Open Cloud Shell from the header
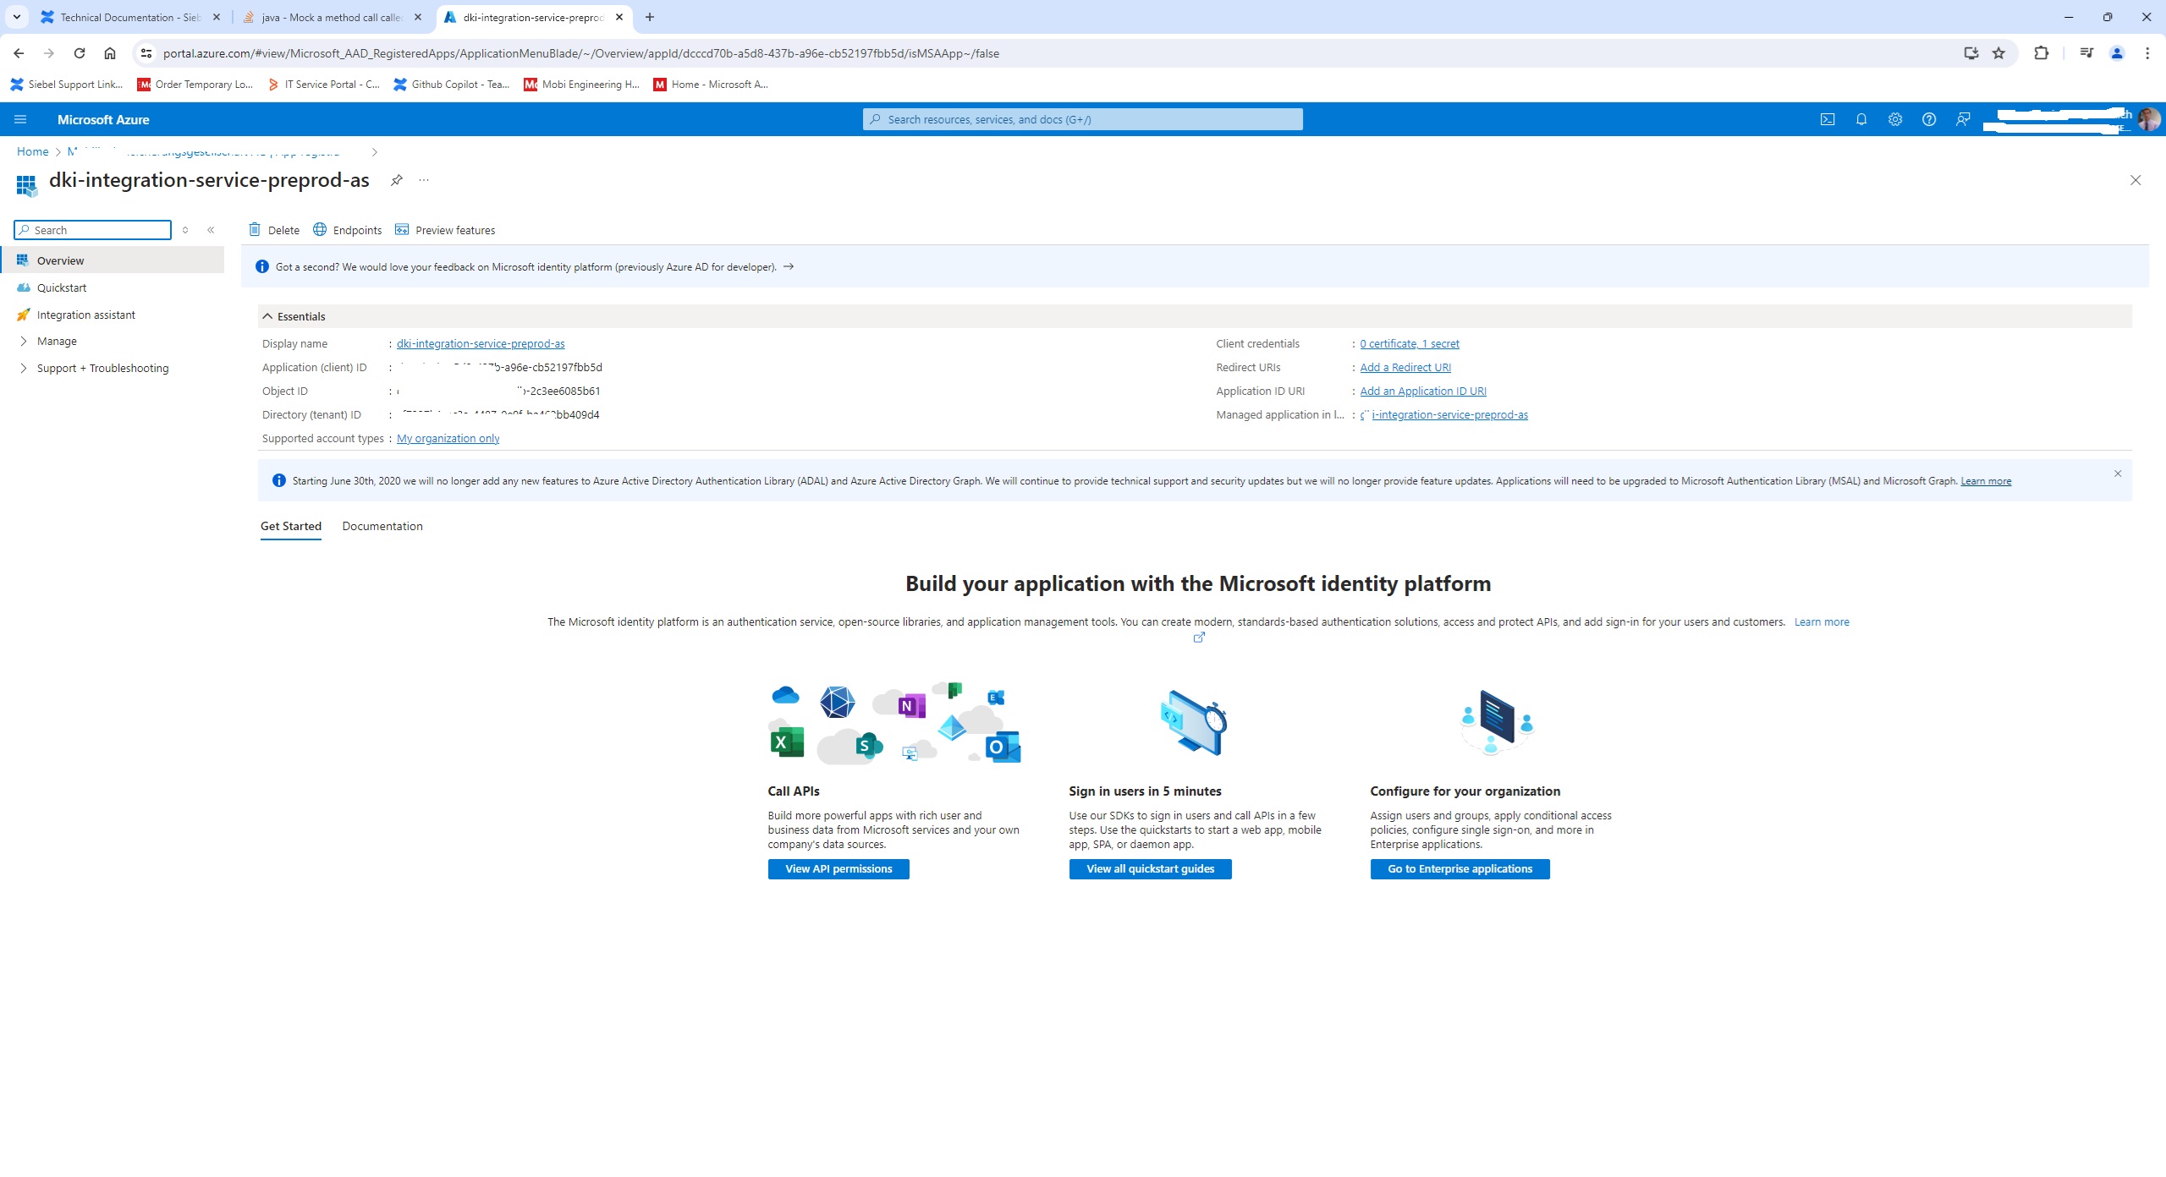The width and height of the screenshot is (2166, 1177). coord(1828,119)
